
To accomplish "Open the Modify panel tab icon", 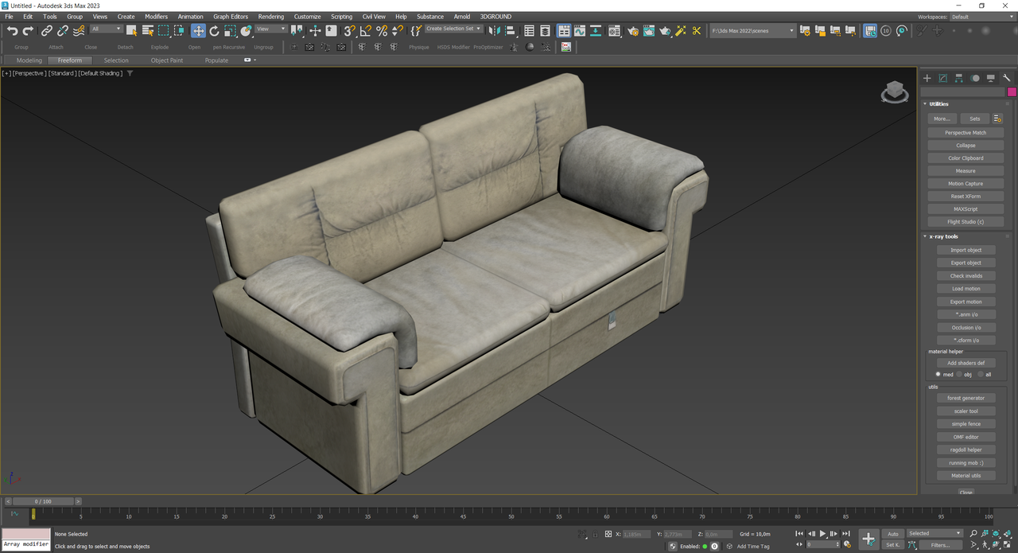I will 942,78.
